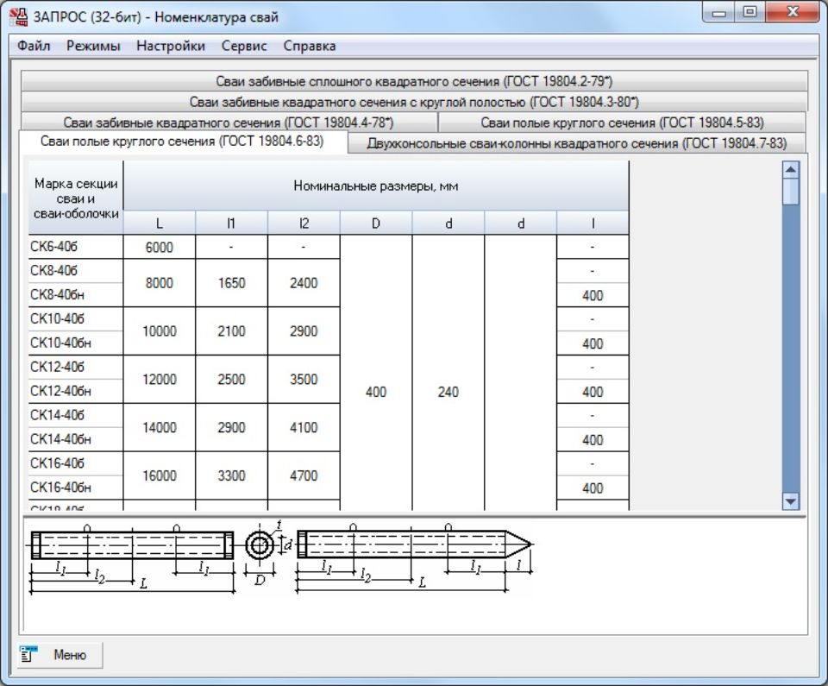This screenshot has height=686, width=828.
Task: Select the ГОСТ 19804.4-78 square piles tab
Action: tap(228, 123)
